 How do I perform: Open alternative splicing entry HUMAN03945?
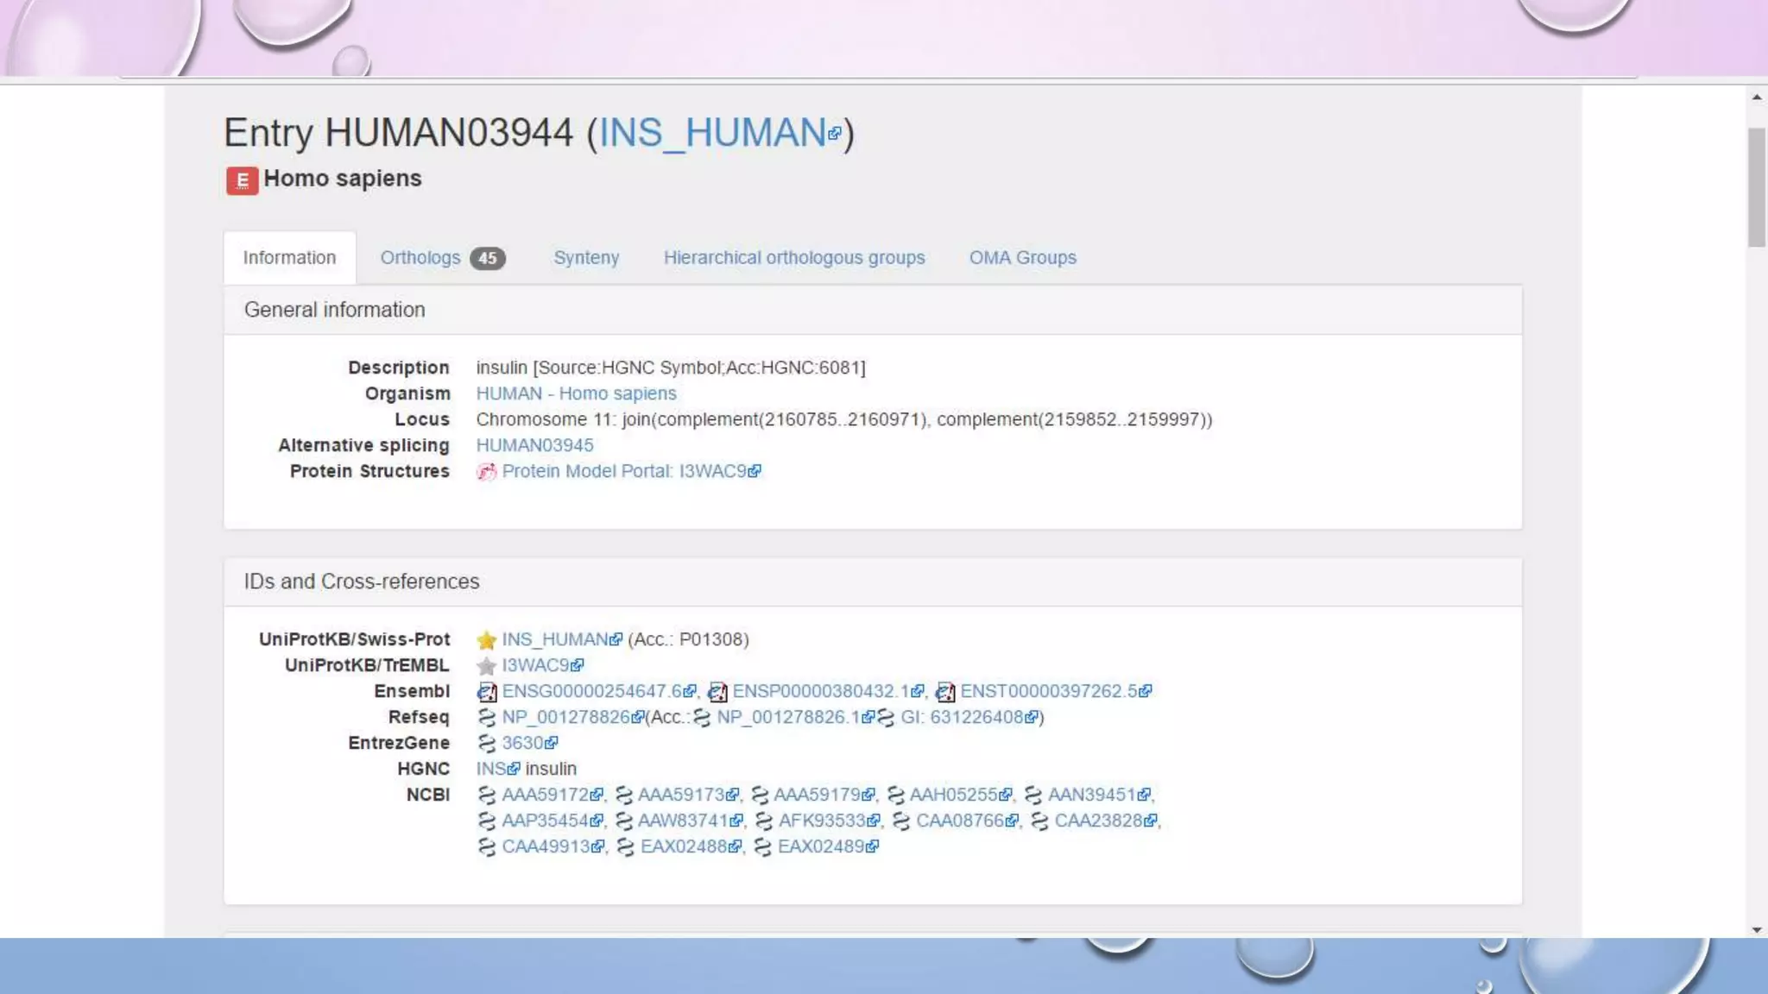click(x=534, y=445)
